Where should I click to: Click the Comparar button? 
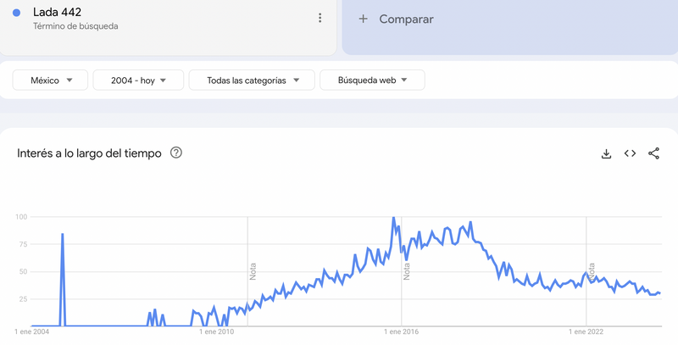[x=406, y=19]
